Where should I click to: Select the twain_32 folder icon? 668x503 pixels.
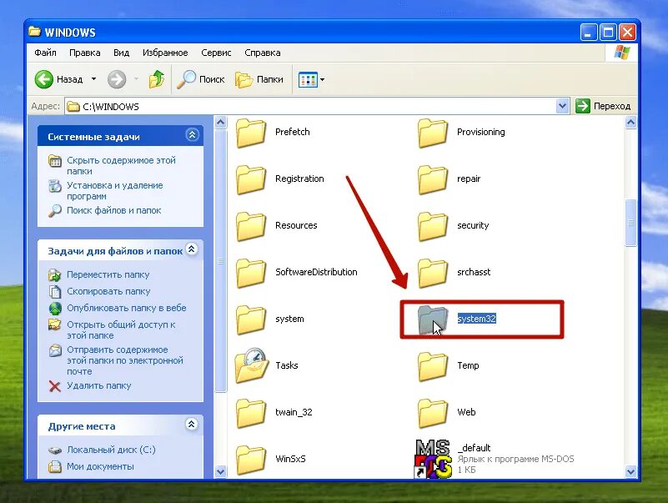pyautogui.click(x=251, y=413)
